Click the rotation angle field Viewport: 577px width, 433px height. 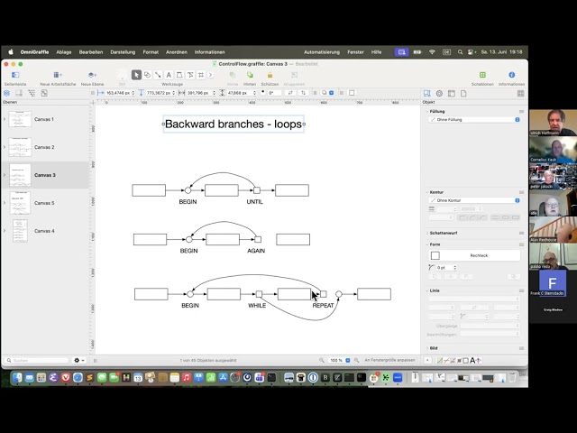(274, 93)
